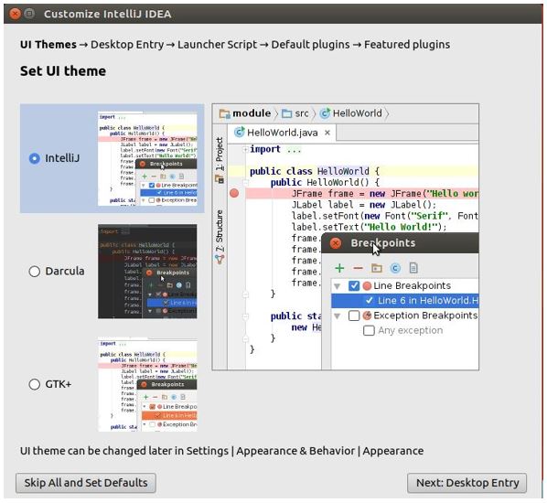547x503 pixels.
Task: Click the remove breakpoint minus icon
Action: coord(358,268)
